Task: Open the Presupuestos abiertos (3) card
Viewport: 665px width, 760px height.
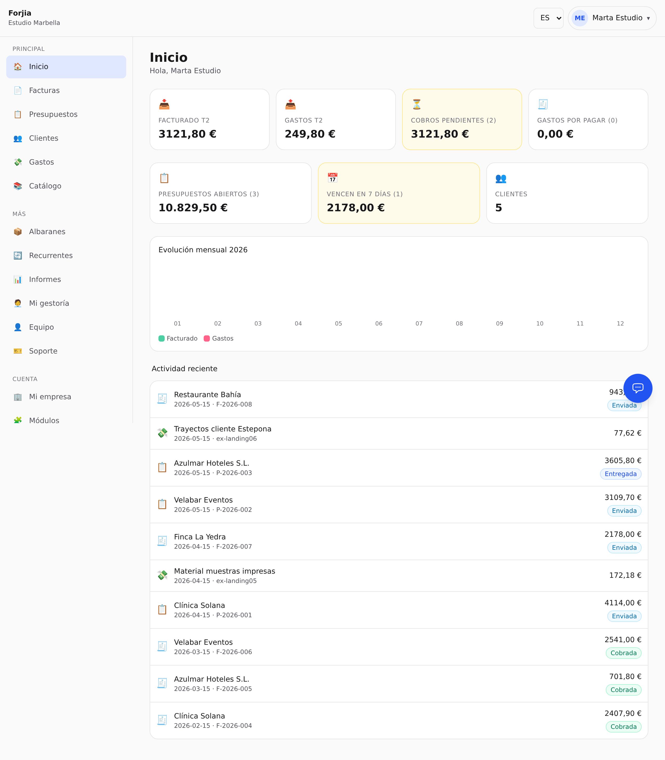Action: tap(230, 193)
